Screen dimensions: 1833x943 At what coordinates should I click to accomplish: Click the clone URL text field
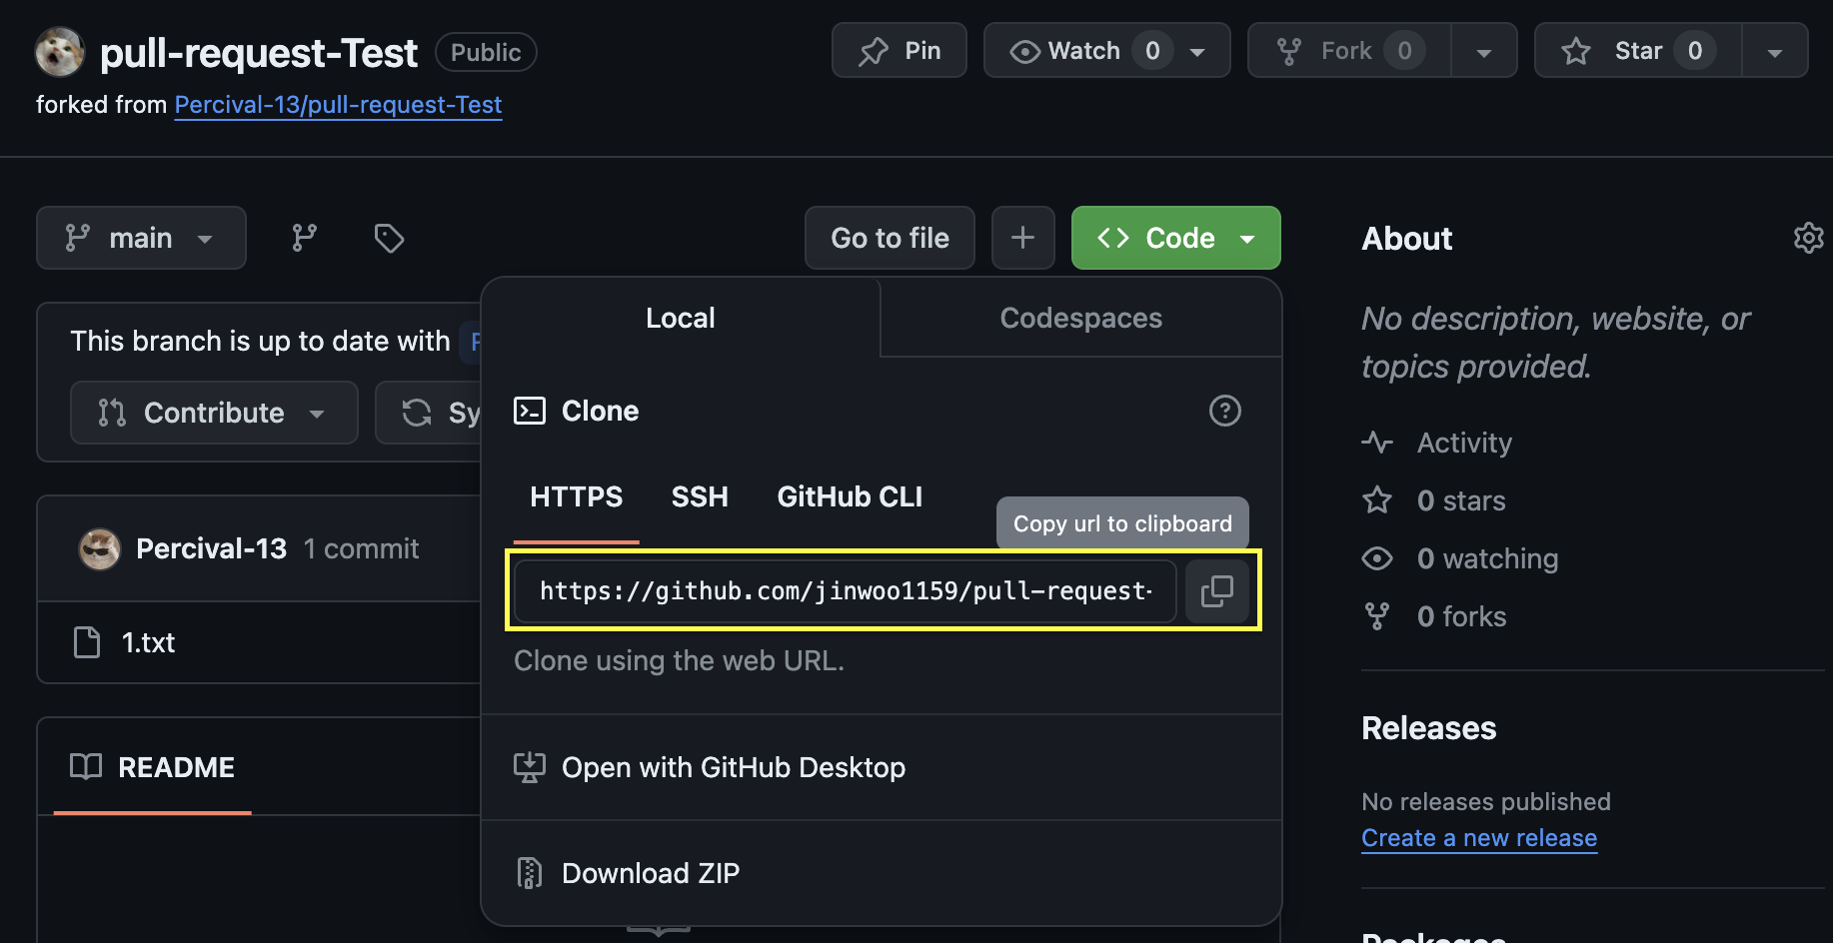[846, 591]
